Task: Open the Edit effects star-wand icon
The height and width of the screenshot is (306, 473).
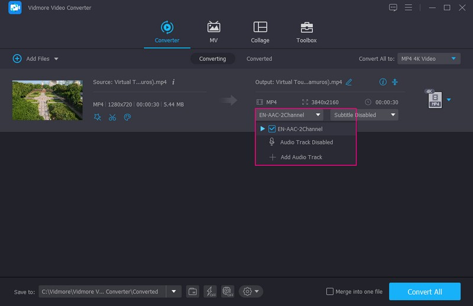Action: click(98, 117)
